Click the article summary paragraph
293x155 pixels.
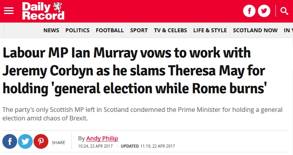coord(142,114)
